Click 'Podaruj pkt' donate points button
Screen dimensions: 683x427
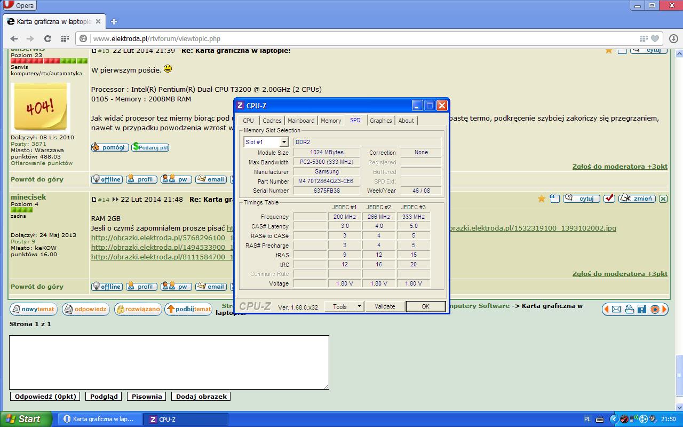tap(150, 147)
